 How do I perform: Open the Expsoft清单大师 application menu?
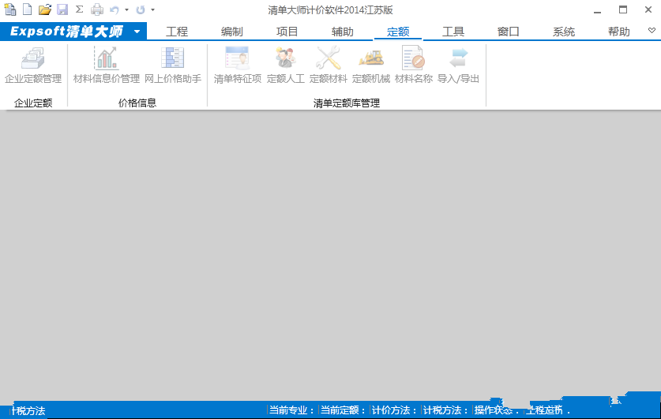[73, 32]
